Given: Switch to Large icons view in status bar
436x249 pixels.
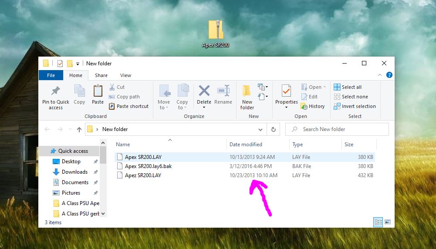Looking at the screenshot, I should point(388,222).
